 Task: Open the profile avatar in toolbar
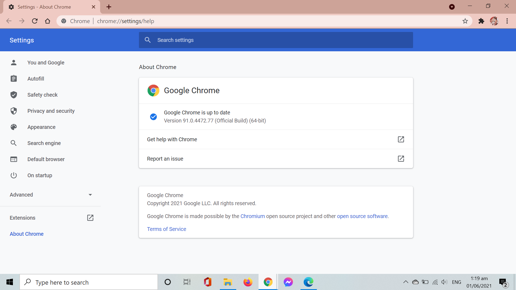[x=494, y=21]
